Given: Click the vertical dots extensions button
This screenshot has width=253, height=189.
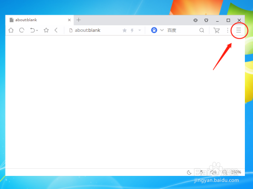Looking at the screenshot, I should click(228, 30).
